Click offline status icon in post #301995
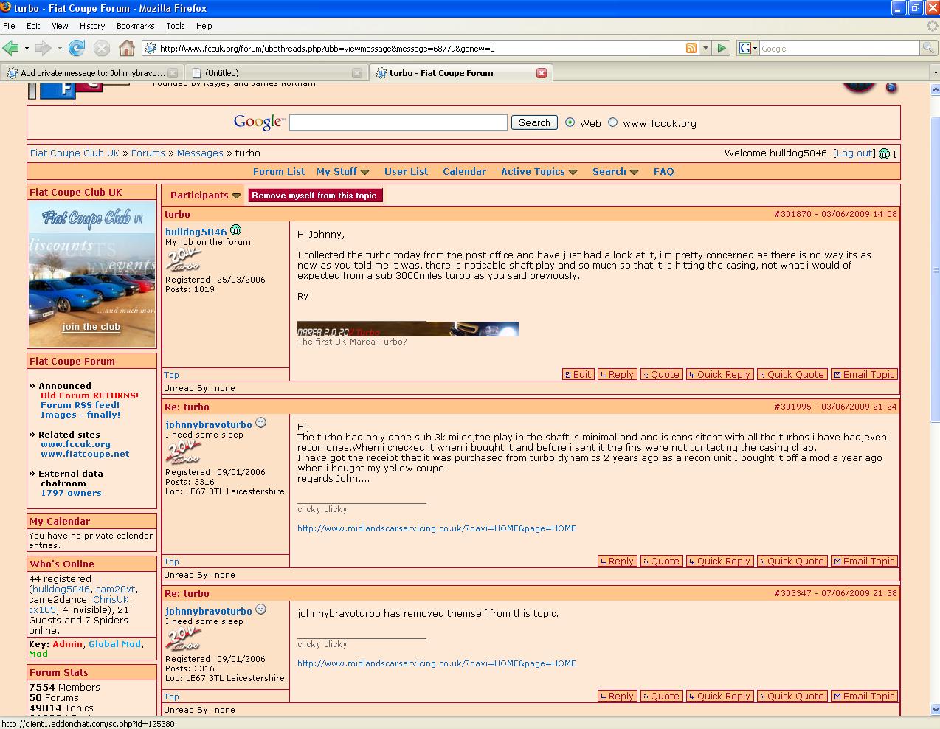Screen dimensions: 940x729 pyautogui.click(x=260, y=423)
